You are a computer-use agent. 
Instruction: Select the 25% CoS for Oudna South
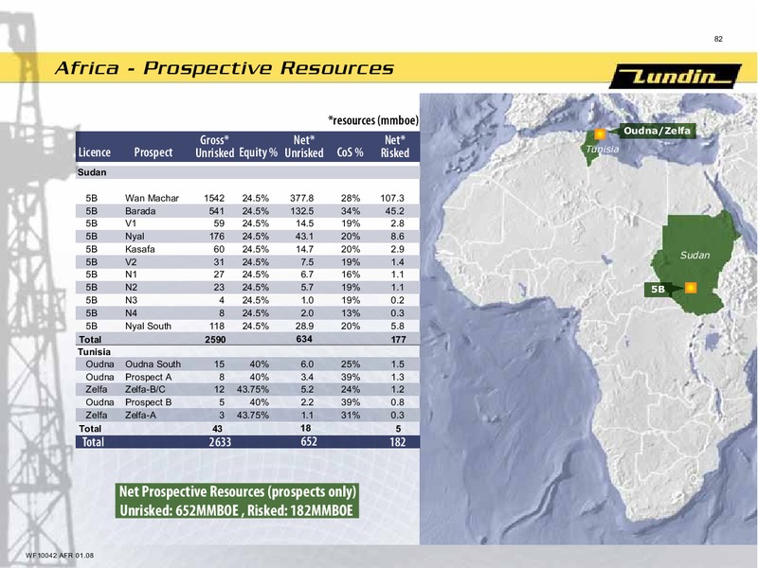pos(351,364)
